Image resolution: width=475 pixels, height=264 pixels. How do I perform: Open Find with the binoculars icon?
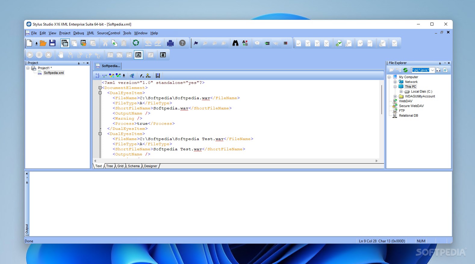(x=235, y=43)
